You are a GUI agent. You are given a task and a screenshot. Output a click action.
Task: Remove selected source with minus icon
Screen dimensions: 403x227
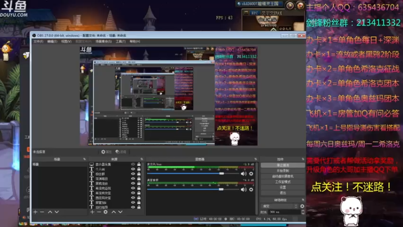click(99, 212)
